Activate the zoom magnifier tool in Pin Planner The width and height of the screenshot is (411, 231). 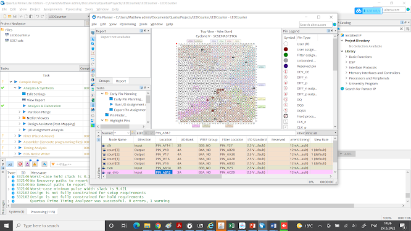pos(93,44)
